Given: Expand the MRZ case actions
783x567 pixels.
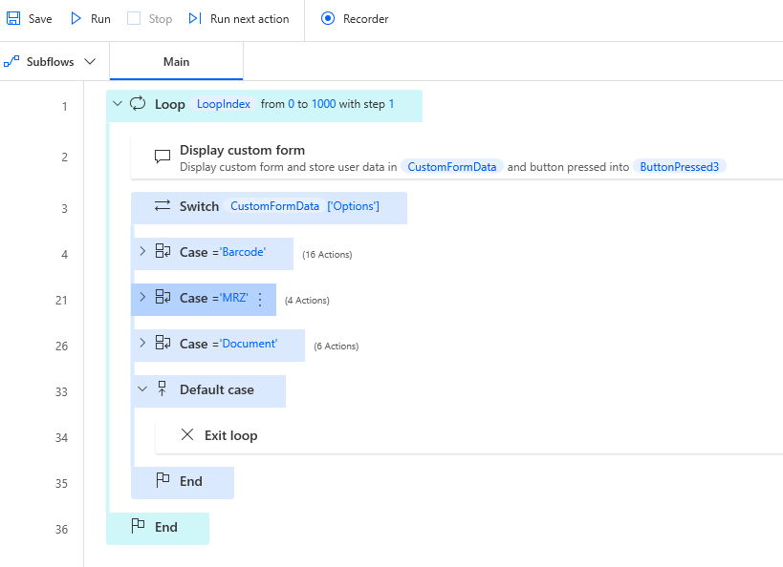Looking at the screenshot, I should click(x=142, y=298).
